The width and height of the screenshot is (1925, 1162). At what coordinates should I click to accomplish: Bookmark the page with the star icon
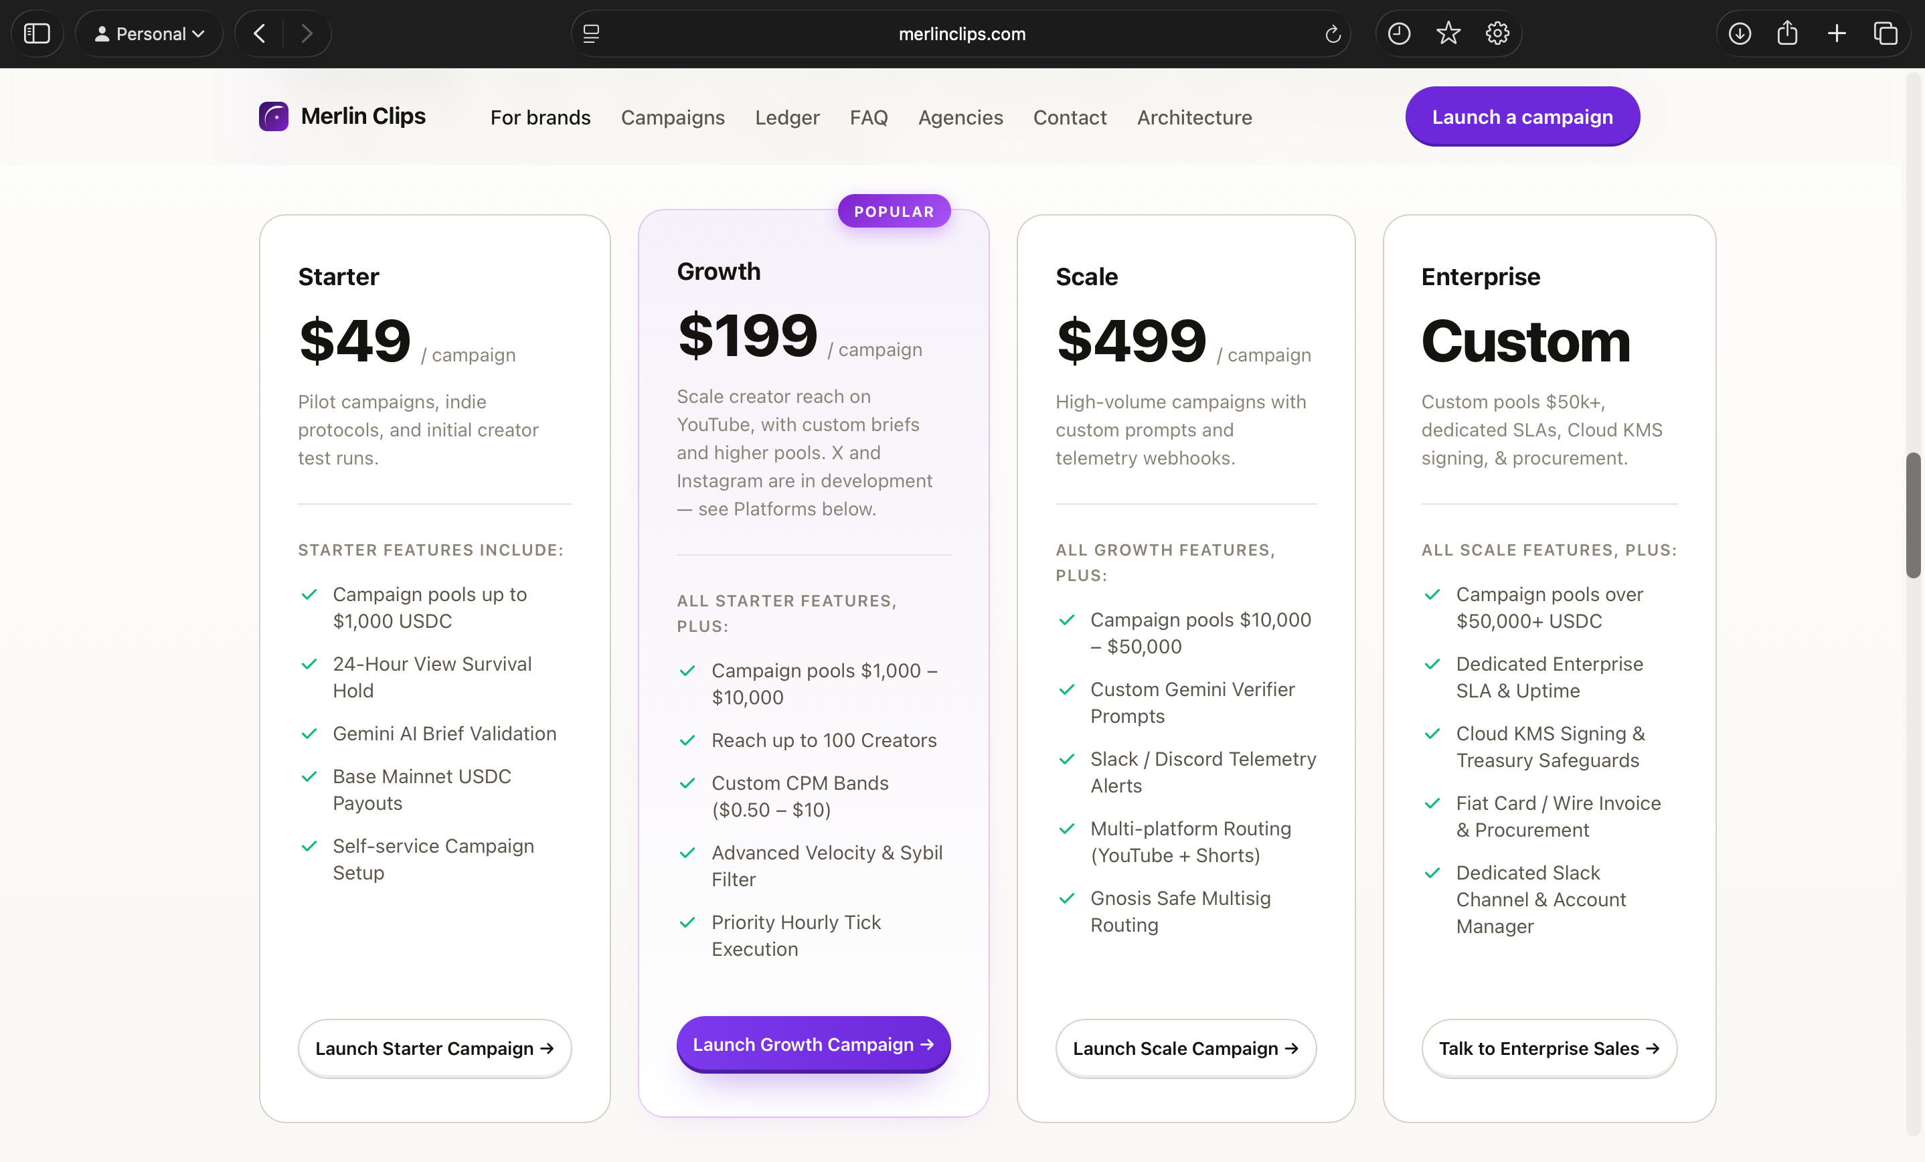(x=1448, y=33)
